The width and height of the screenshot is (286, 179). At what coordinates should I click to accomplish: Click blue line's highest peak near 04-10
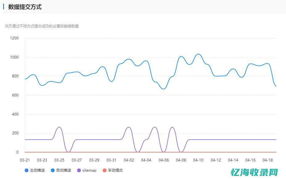tap(198, 54)
